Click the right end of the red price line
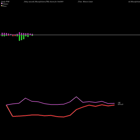The image size is (140, 140). [x=115, y=105]
